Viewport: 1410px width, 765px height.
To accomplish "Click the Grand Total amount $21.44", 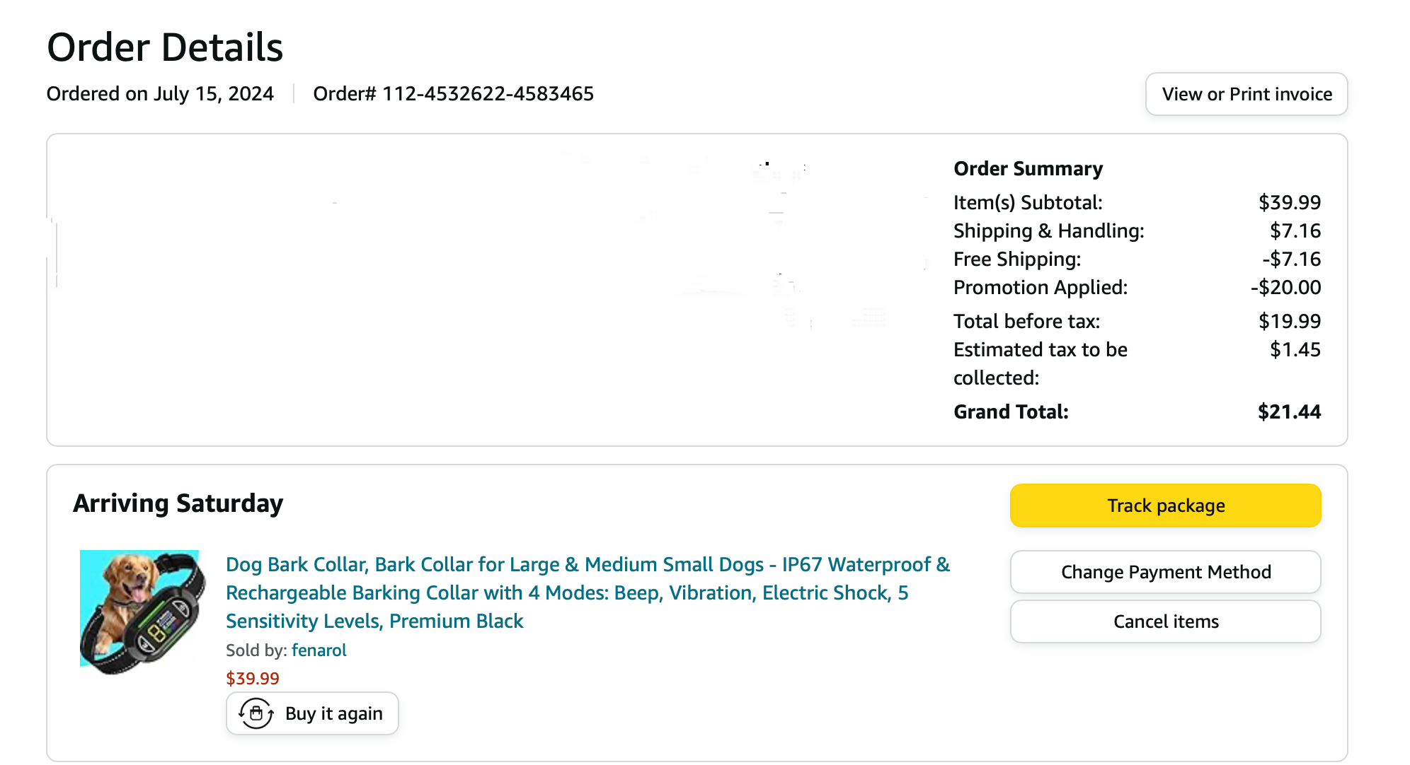I will (x=1288, y=412).
